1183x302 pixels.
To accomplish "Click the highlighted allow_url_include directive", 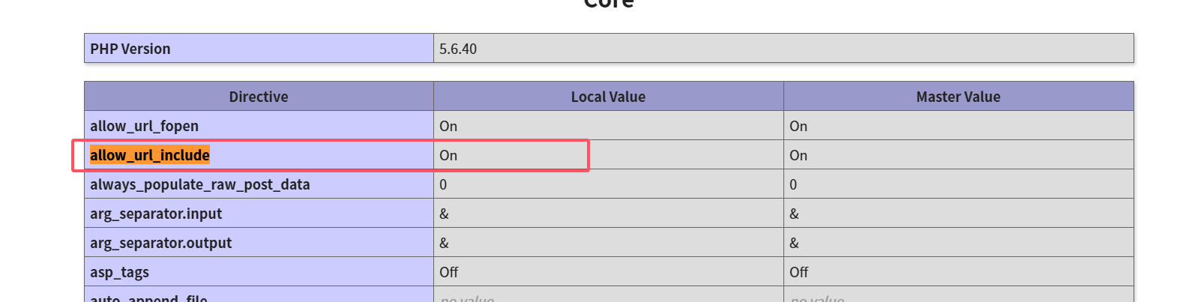I will 150,155.
